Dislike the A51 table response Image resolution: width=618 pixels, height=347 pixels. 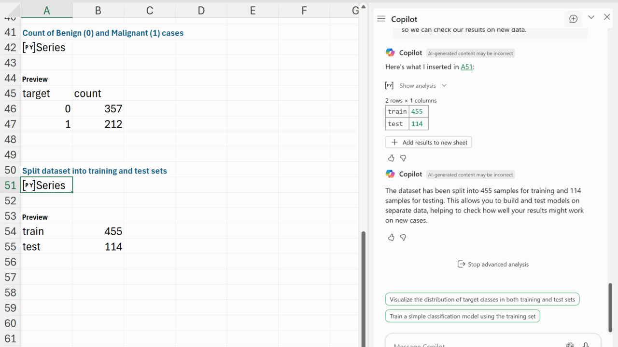coord(403,158)
